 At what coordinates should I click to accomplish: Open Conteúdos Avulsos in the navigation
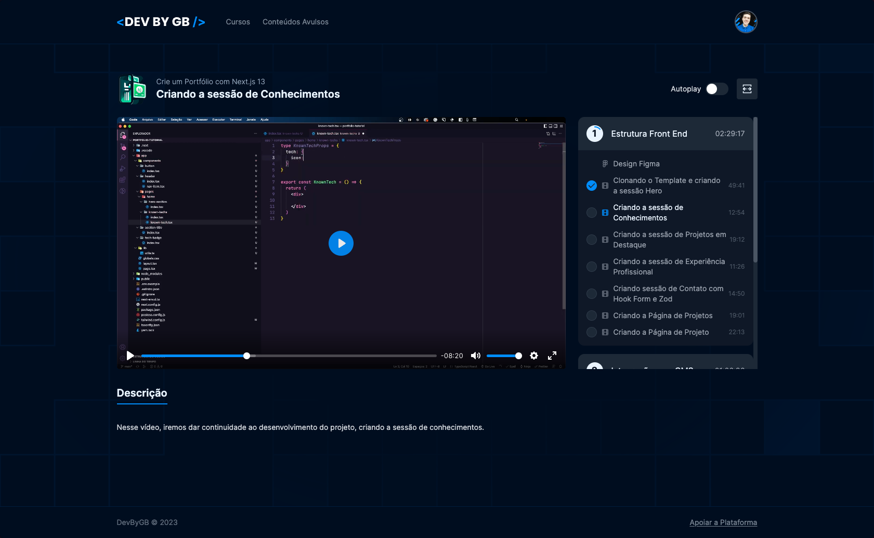click(295, 22)
